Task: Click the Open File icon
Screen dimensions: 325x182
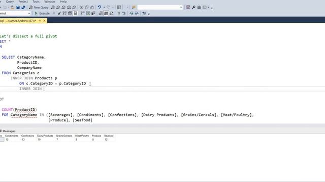Action: pyautogui.click(x=12, y=8)
